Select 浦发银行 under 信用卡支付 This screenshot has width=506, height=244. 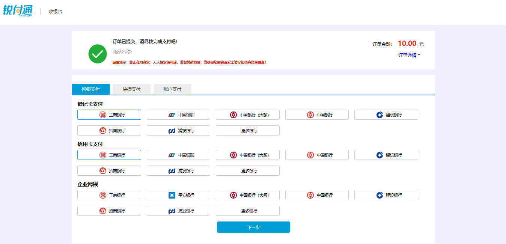178,171
